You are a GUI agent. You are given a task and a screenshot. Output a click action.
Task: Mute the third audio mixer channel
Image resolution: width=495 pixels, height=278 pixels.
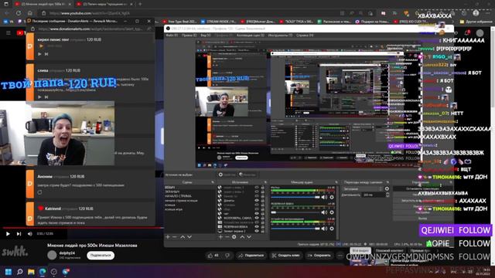(324, 229)
